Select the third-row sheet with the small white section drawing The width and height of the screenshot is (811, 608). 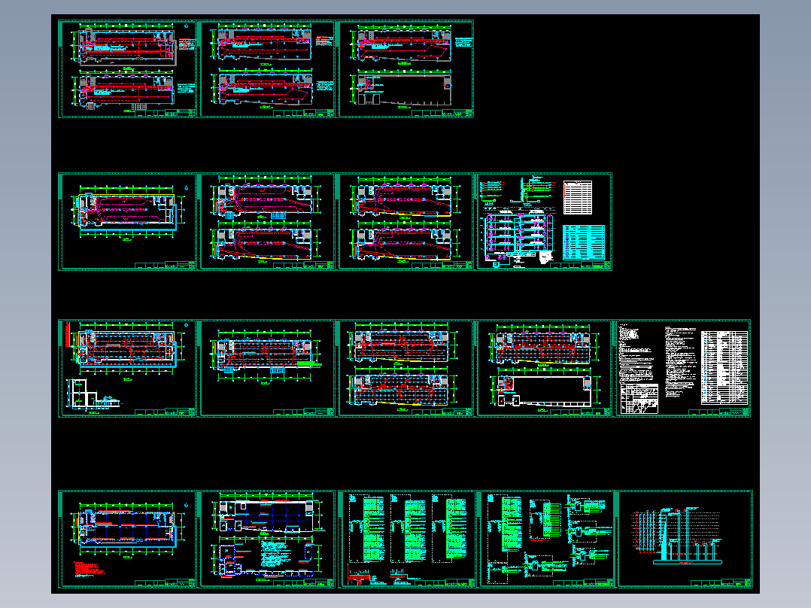[x=127, y=369]
